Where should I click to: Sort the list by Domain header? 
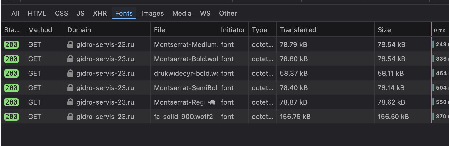[x=79, y=30]
